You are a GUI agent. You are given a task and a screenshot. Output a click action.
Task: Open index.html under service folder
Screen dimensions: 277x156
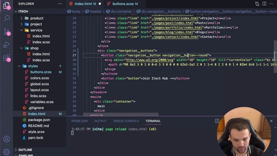coord(41,36)
